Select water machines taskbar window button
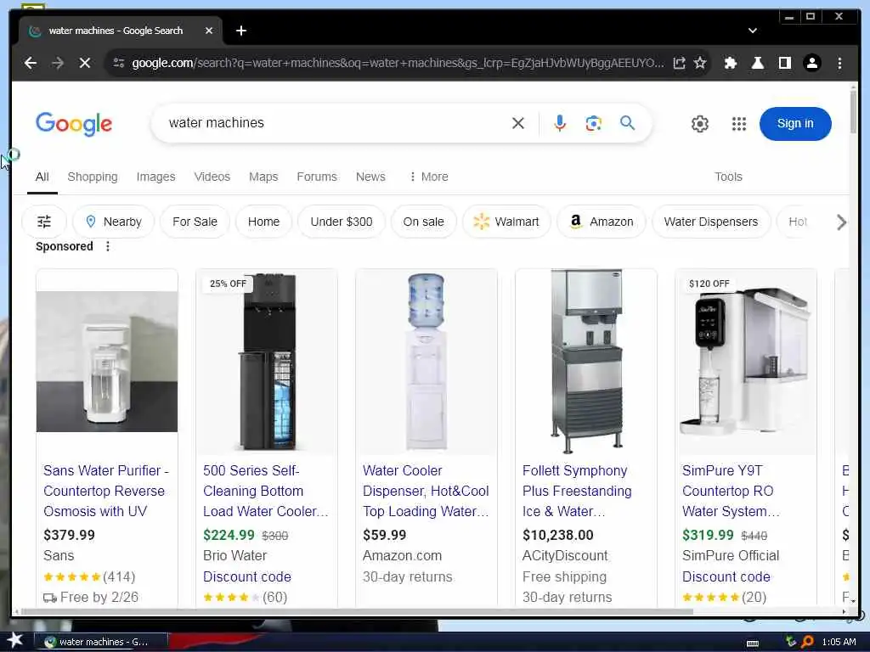Viewport: 870px width, 652px height. click(x=100, y=642)
